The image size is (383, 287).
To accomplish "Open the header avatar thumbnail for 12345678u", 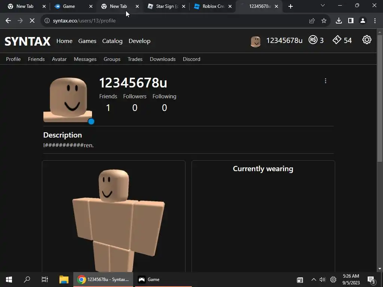I will [x=255, y=41].
